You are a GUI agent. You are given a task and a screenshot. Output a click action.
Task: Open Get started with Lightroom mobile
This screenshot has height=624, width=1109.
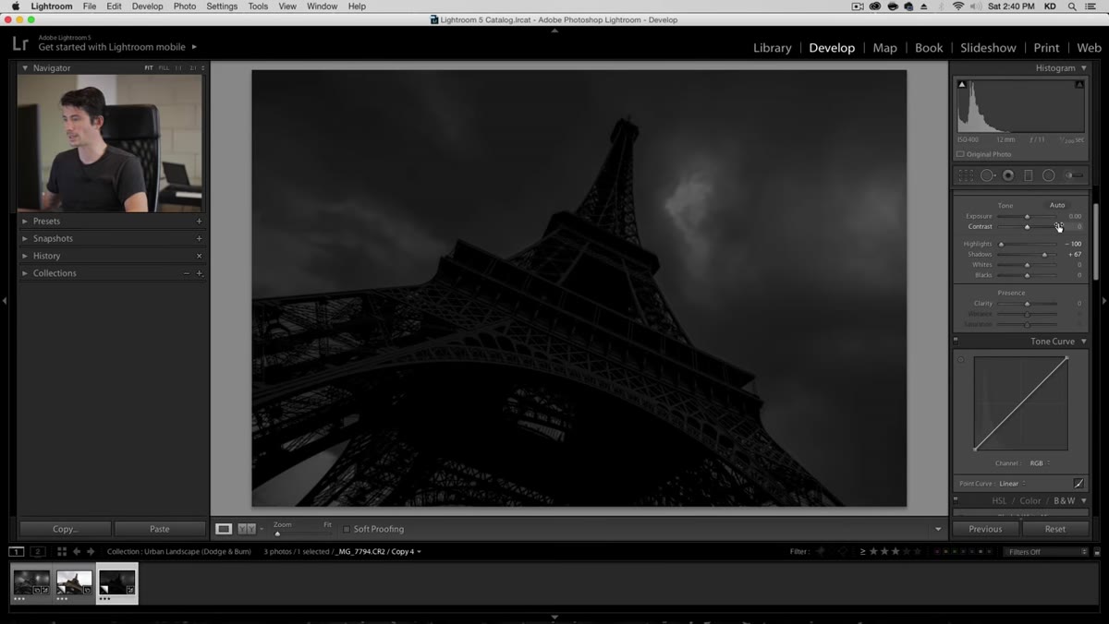pyautogui.click(x=116, y=47)
